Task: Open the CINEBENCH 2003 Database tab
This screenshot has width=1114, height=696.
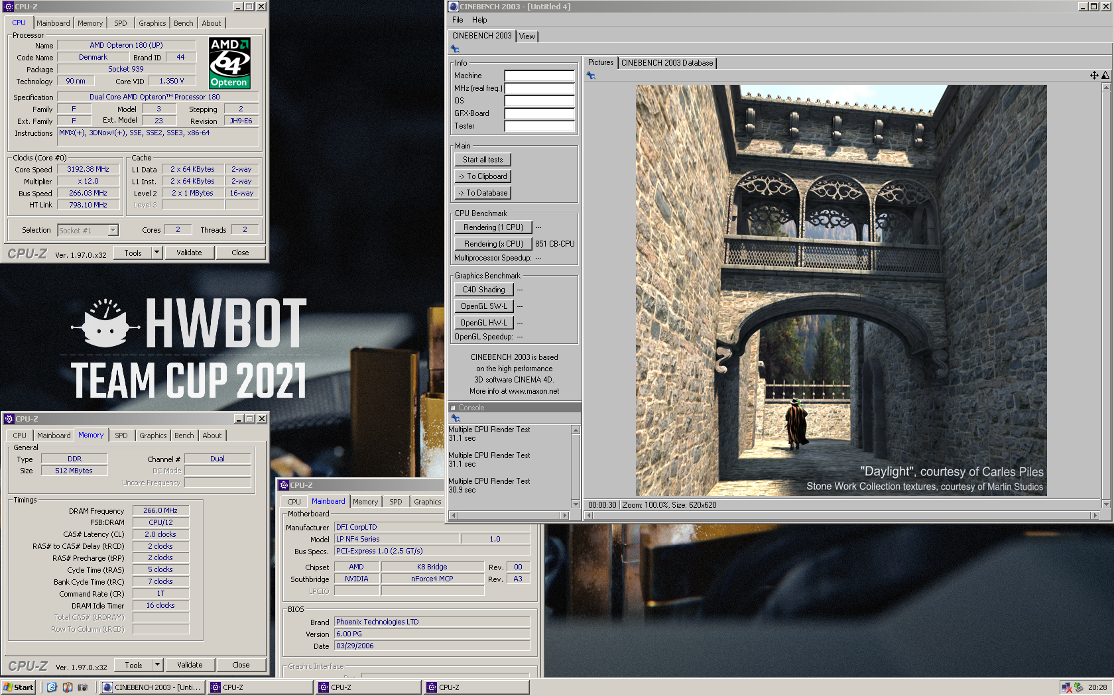Action: tap(667, 63)
